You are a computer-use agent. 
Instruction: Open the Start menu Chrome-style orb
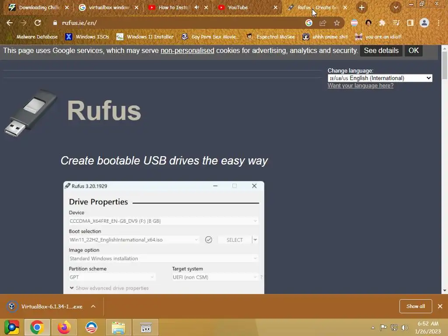tap(12, 327)
